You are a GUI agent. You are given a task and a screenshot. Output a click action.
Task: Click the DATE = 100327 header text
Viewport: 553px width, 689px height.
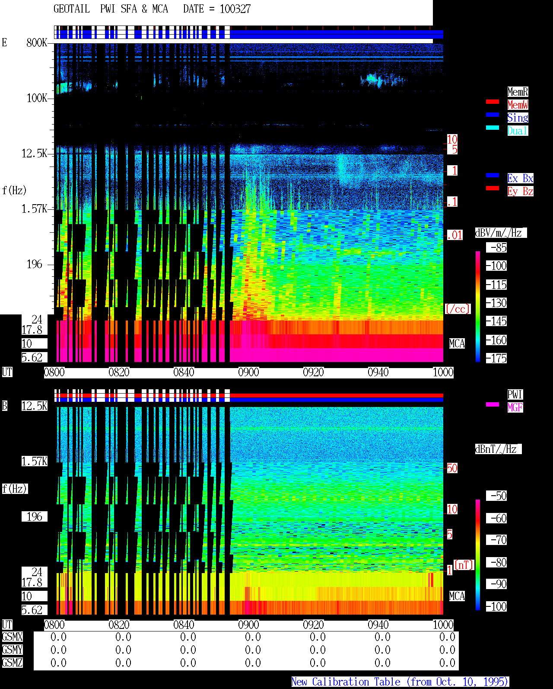(217, 9)
